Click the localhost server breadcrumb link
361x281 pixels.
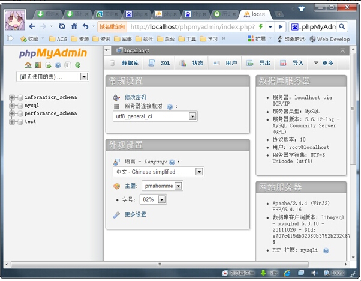click(x=137, y=50)
